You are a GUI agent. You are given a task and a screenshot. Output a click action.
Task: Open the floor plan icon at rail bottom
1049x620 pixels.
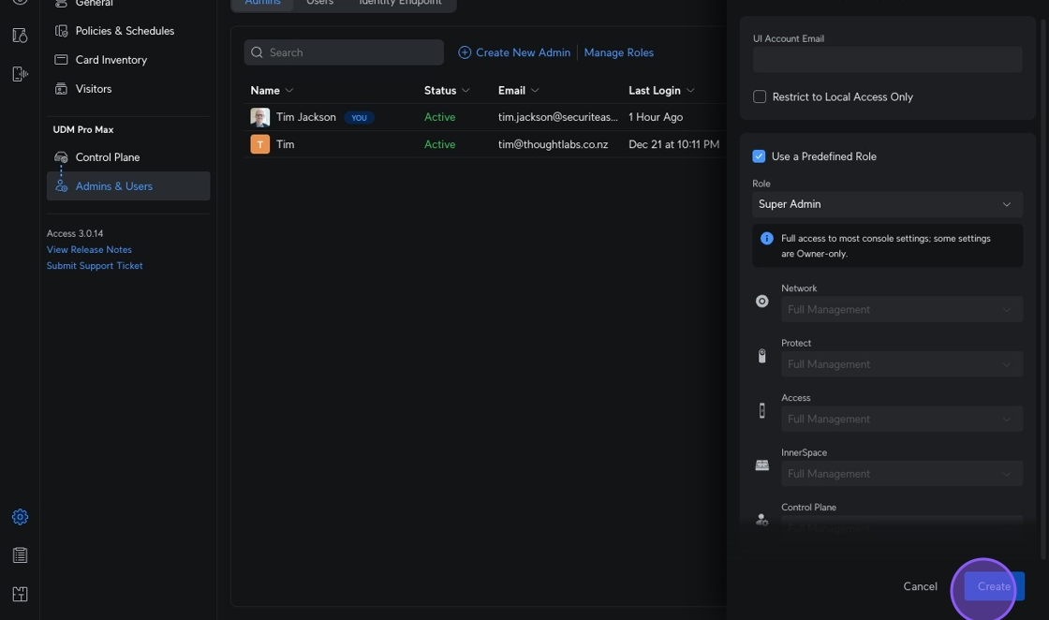click(20, 594)
